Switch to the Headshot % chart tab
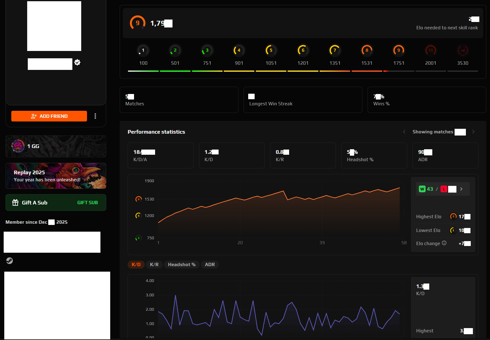 182,265
